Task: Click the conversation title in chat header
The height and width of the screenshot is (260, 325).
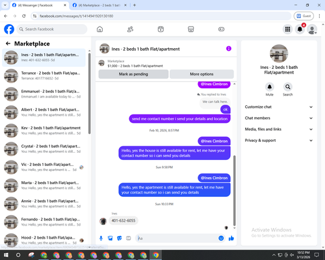Action: pyautogui.click(x=146, y=49)
